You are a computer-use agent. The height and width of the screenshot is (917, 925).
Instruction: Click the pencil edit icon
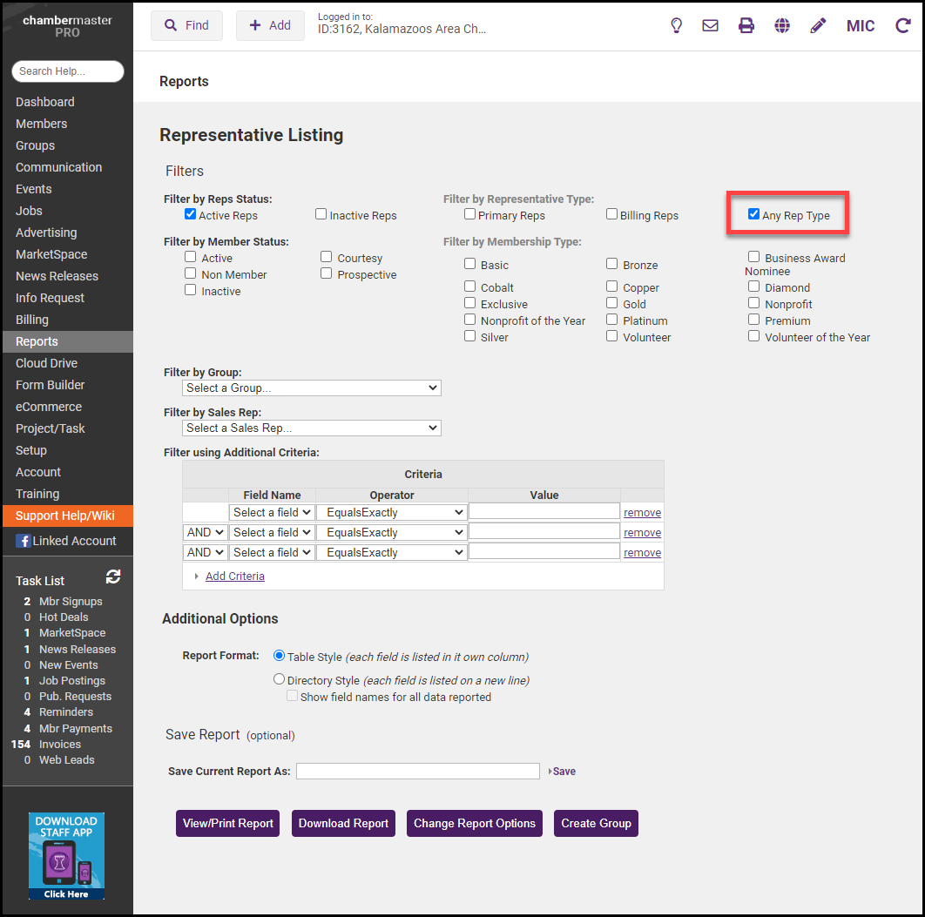pyautogui.click(x=818, y=26)
